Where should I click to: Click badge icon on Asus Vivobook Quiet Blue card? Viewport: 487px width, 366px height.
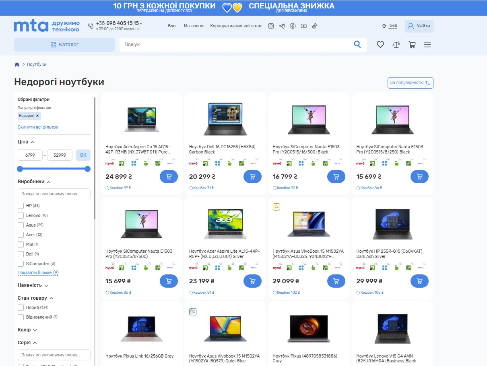coord(193,312)
